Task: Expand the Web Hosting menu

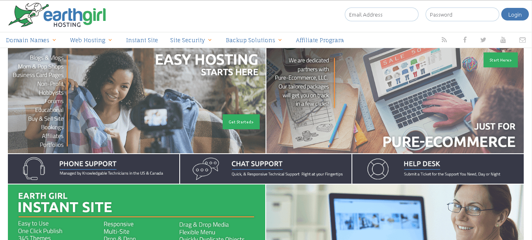Action: [91, 40]
